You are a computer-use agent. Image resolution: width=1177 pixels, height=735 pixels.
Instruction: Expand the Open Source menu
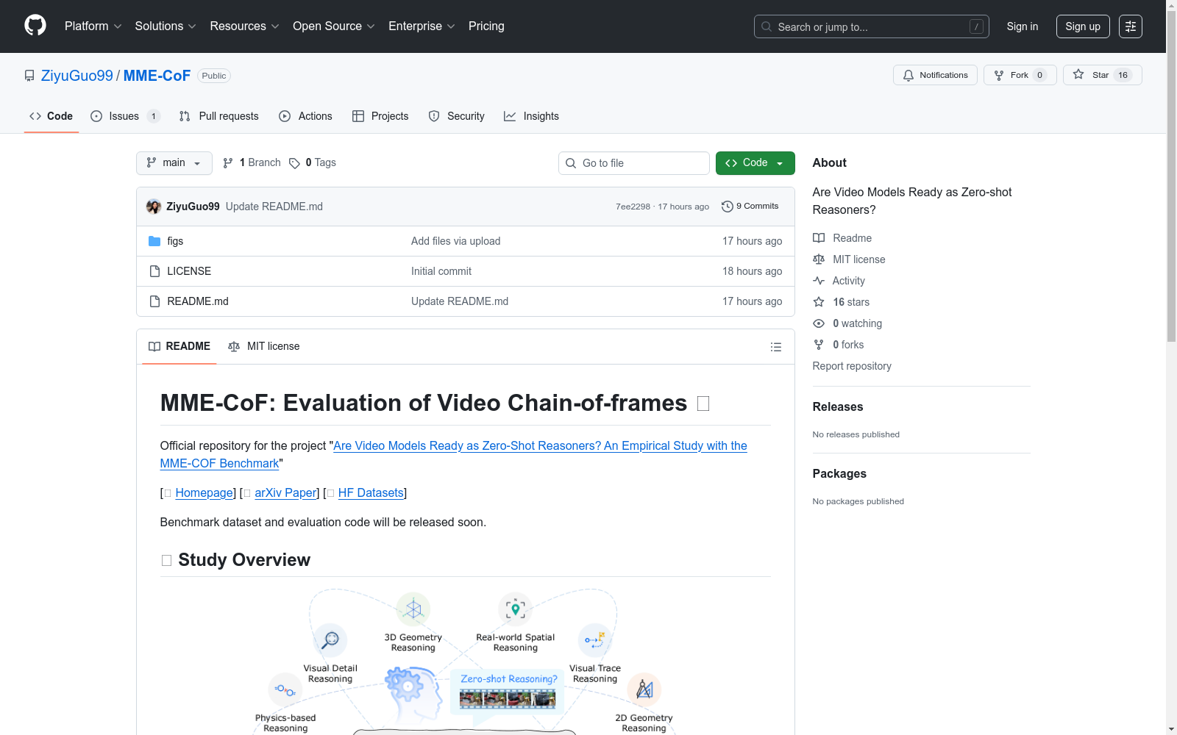(x=334, y=26)
